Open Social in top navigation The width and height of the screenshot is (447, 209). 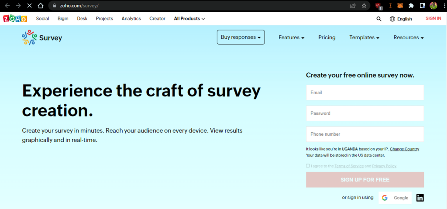tap(42, 18)
